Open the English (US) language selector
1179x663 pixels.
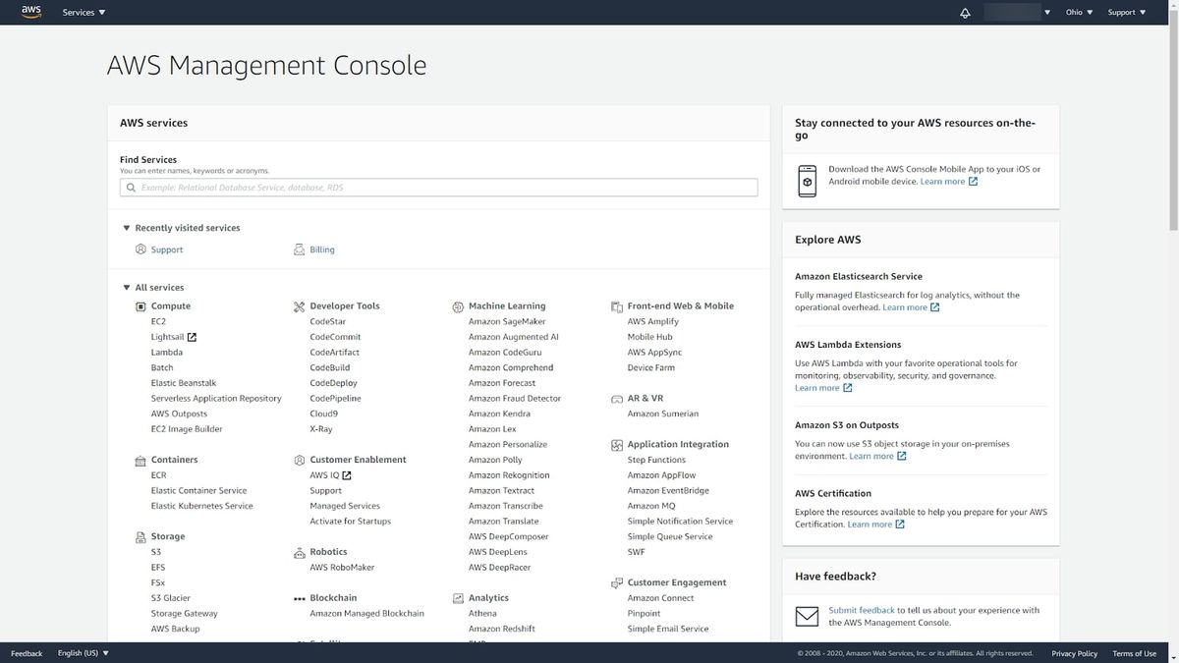click(84, 652)
